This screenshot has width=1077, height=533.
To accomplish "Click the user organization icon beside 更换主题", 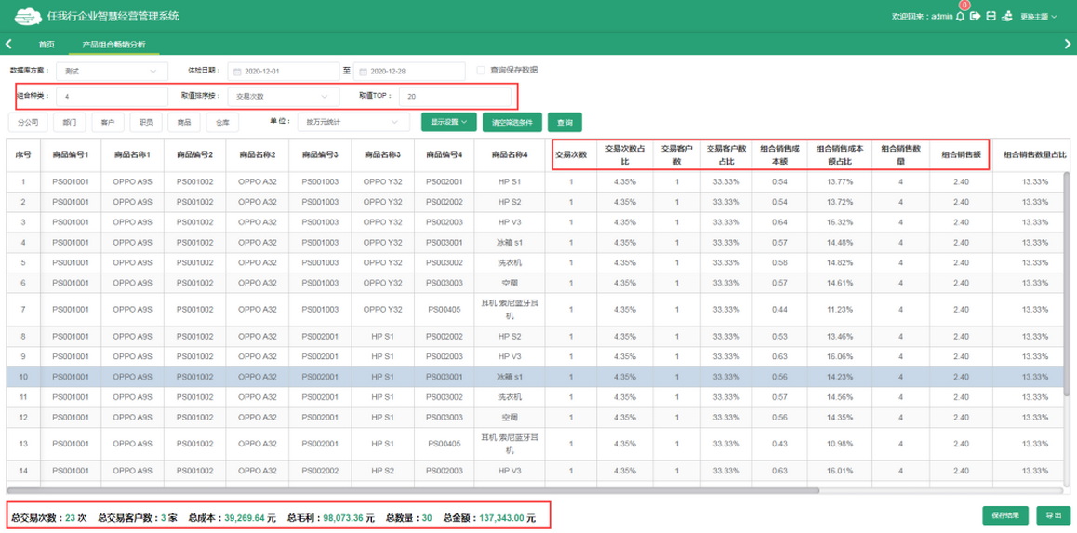I will pyautogui.click(x=1006, y=17).
